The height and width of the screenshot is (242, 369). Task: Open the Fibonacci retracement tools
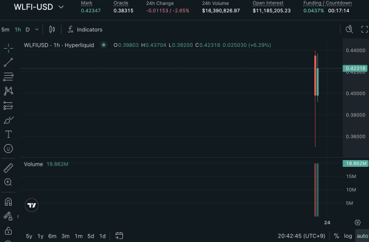[x=9, y=77]
